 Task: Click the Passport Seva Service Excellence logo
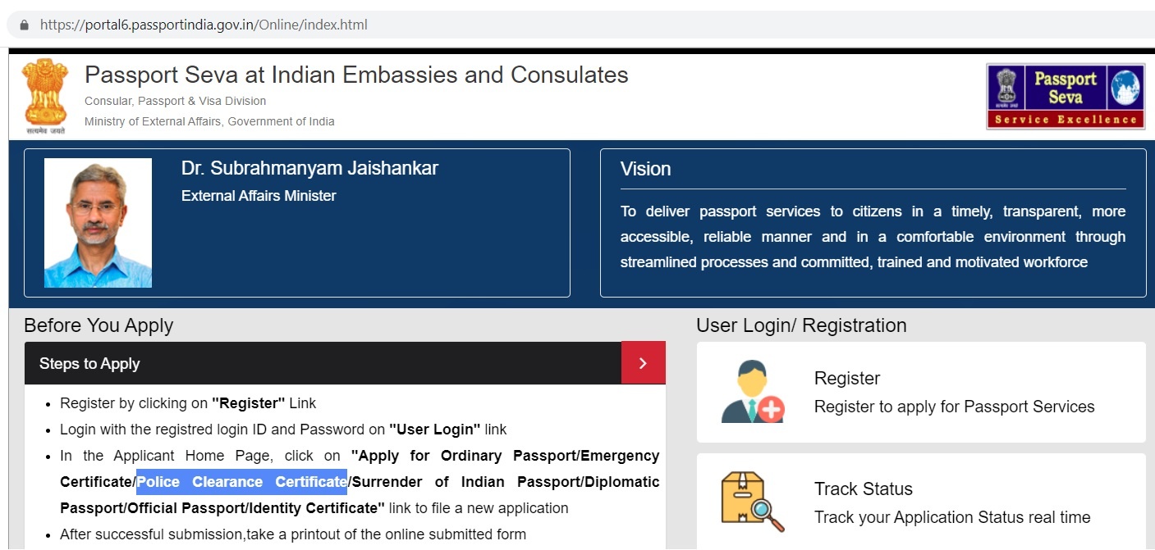1065,97
